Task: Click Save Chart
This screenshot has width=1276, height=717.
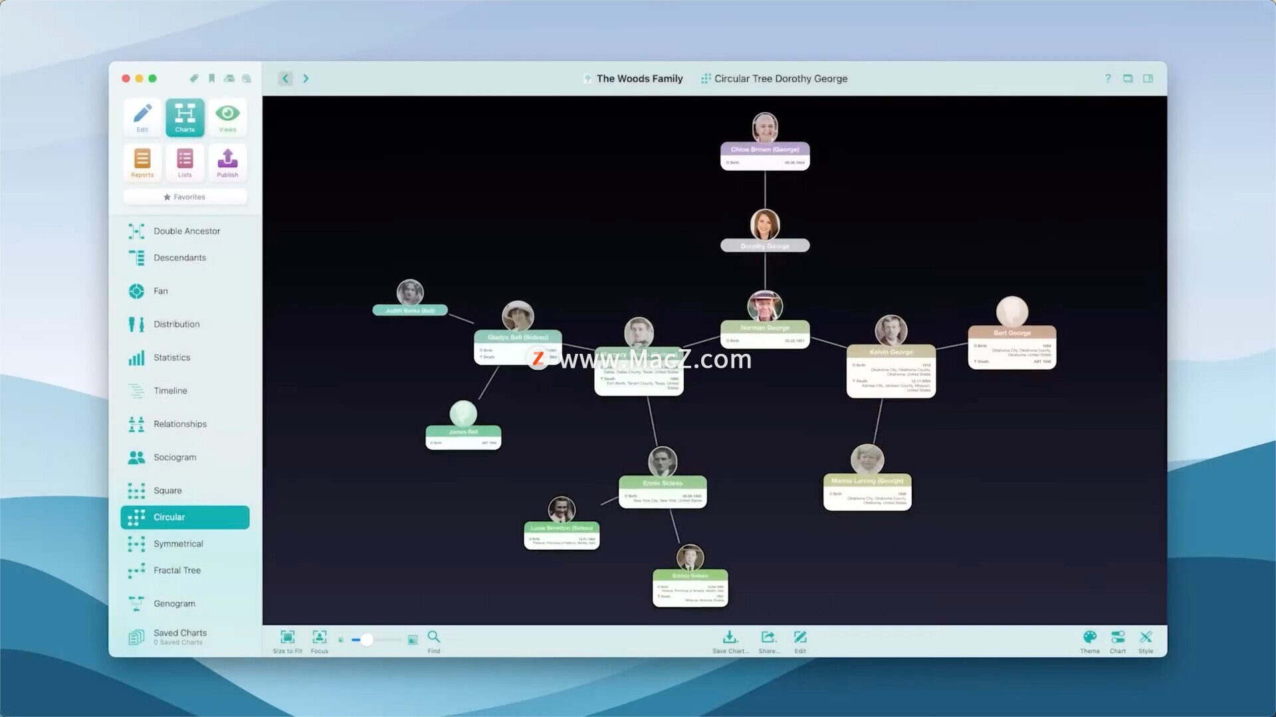Action: [x=730, y=642]
